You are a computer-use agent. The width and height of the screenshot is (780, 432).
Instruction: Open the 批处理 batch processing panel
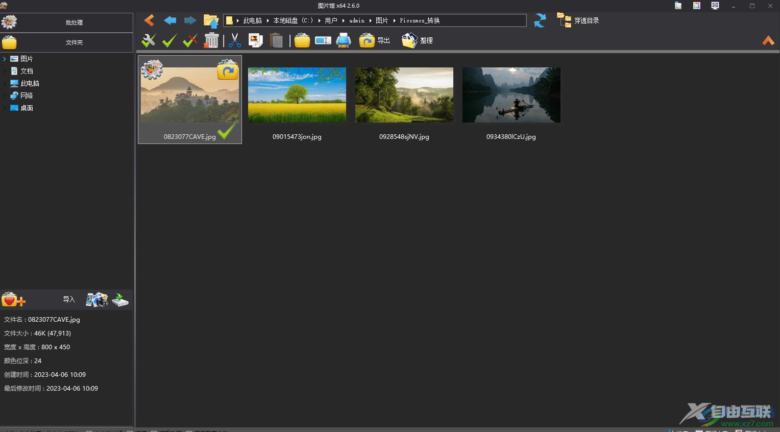tap(66, 22)
